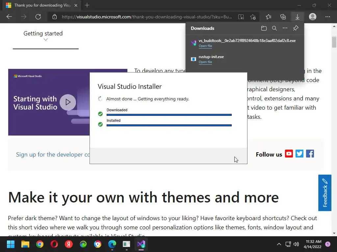337x252 pixels.
Task: Click the Visual Studio Installer title
Action: click(x=130, y=86)
